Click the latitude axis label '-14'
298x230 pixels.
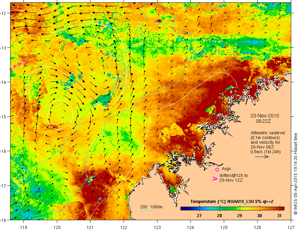4,82
